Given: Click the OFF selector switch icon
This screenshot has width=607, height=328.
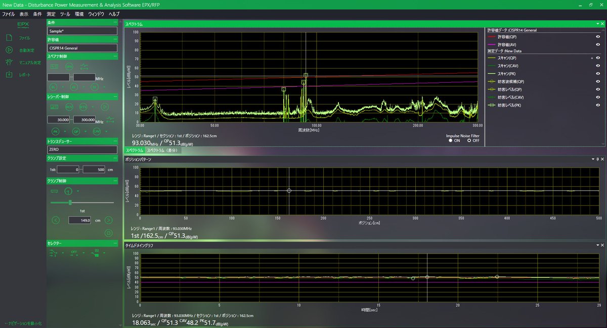Looking at the screenshot, I should [x=74, y=254].
